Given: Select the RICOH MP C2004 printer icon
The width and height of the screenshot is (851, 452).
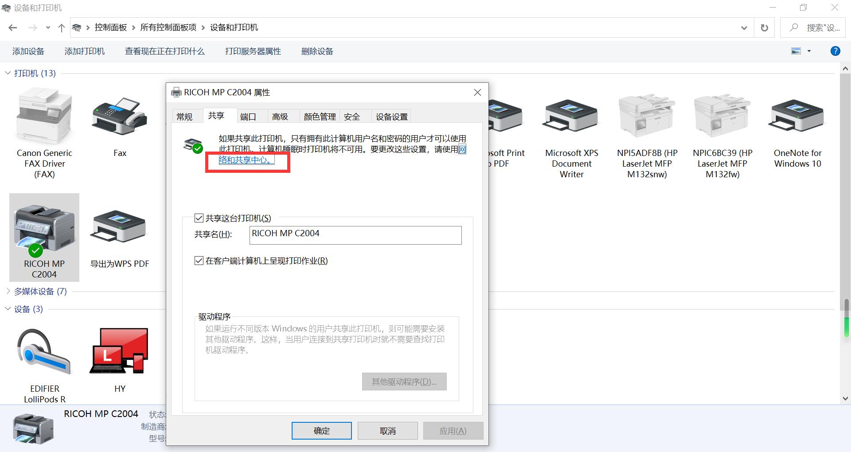Looking at the screenshot, I should [x=44, y=230].
